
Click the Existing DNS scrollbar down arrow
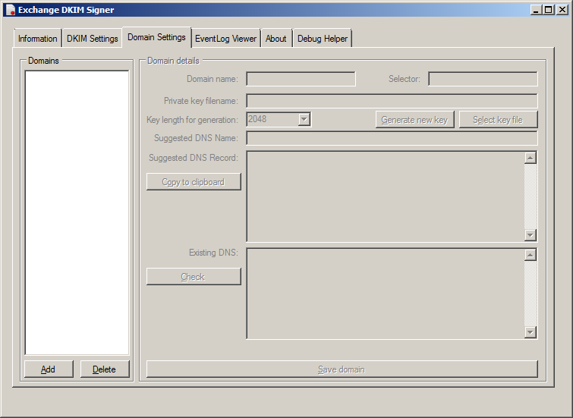tap(530, 332)
